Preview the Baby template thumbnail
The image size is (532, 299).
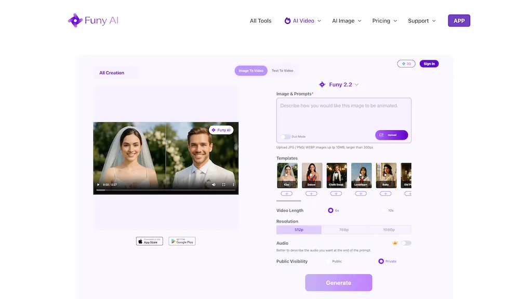pyautogui.click(x=386, y=175)
